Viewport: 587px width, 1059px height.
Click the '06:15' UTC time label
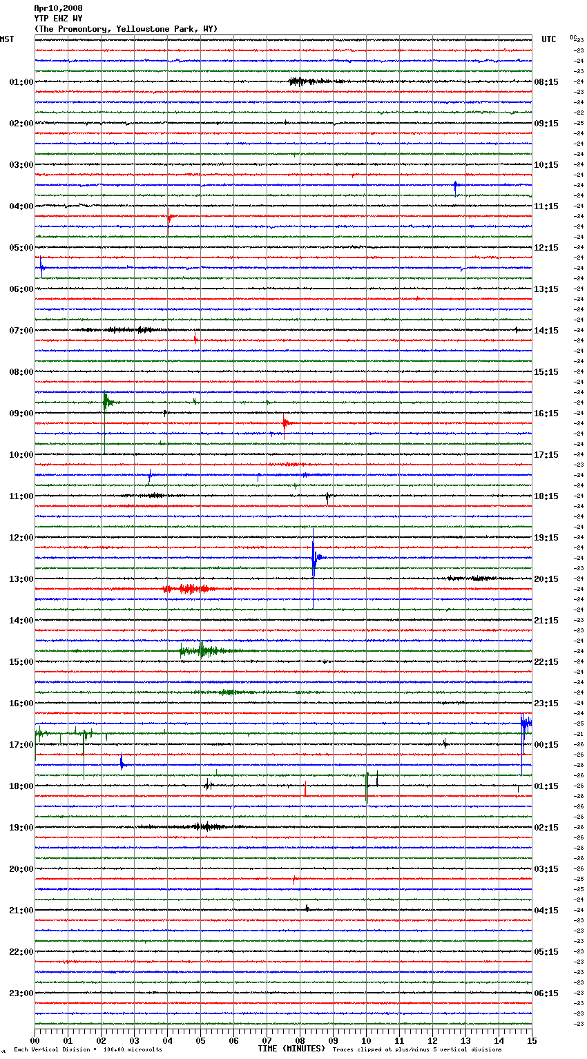click(546, 993)
